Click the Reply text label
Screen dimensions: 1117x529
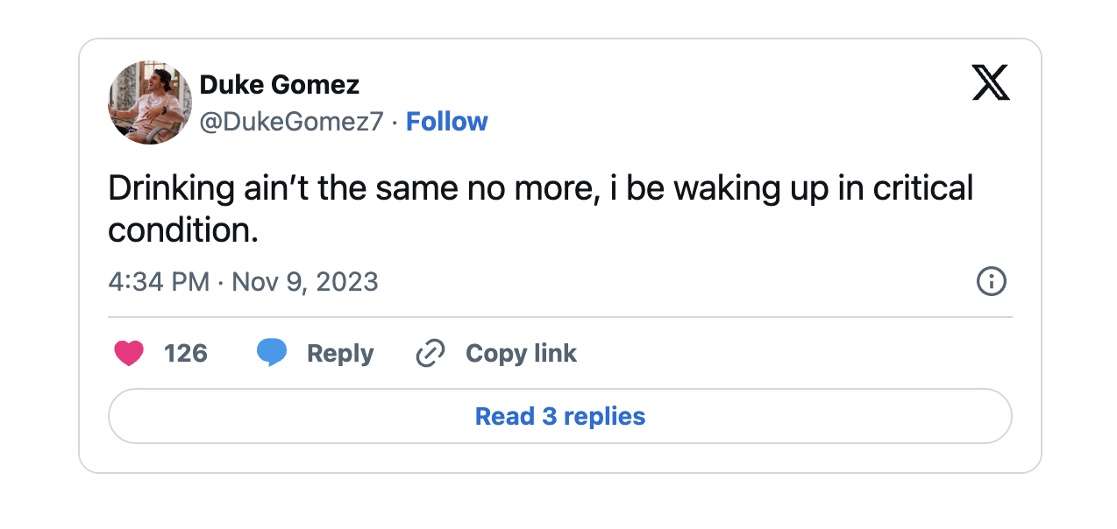click(338, 353)
